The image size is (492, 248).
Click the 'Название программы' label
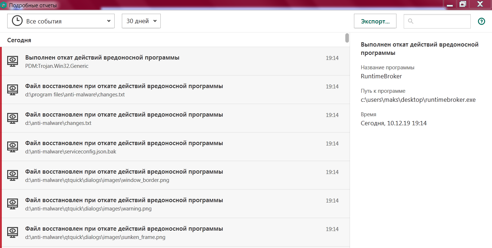point(387,68)
